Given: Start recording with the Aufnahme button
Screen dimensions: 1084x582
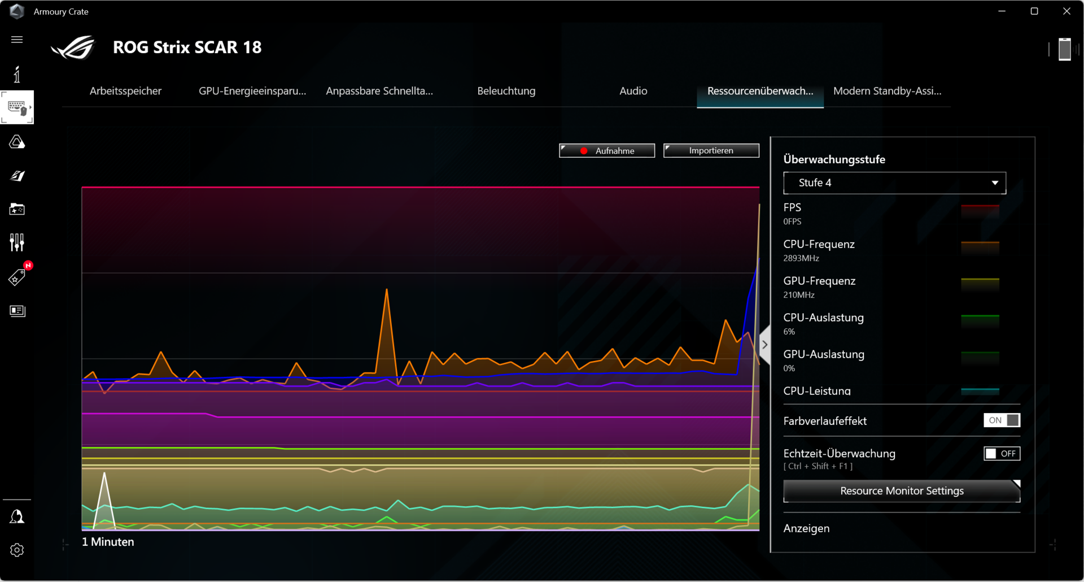Looking at the screenshot, I should tap(607, 151).
